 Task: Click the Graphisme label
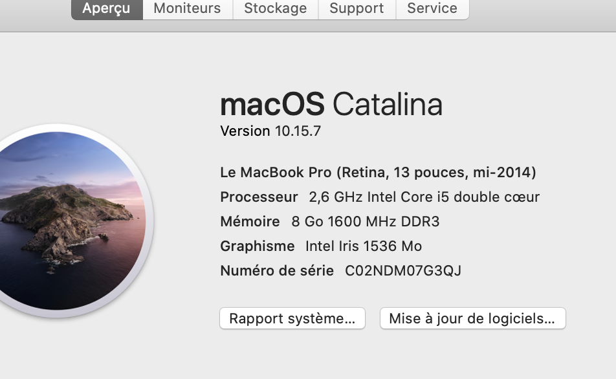(x=257, y=246)
